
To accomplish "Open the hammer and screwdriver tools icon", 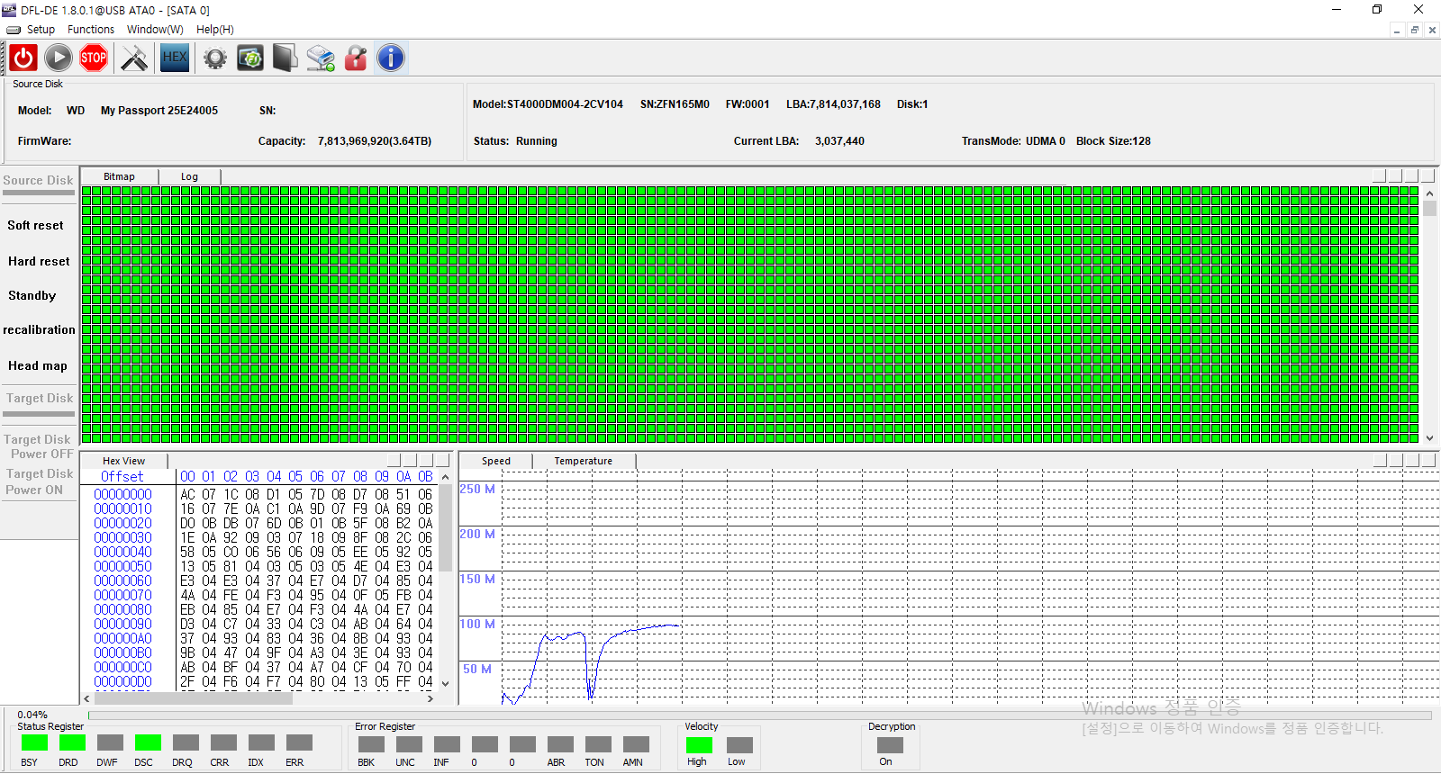I will coord(134,58).
